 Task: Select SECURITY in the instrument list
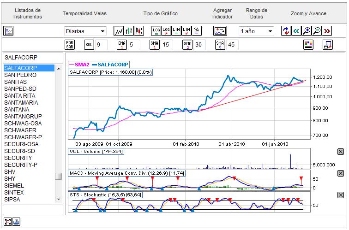click(29, 158)
